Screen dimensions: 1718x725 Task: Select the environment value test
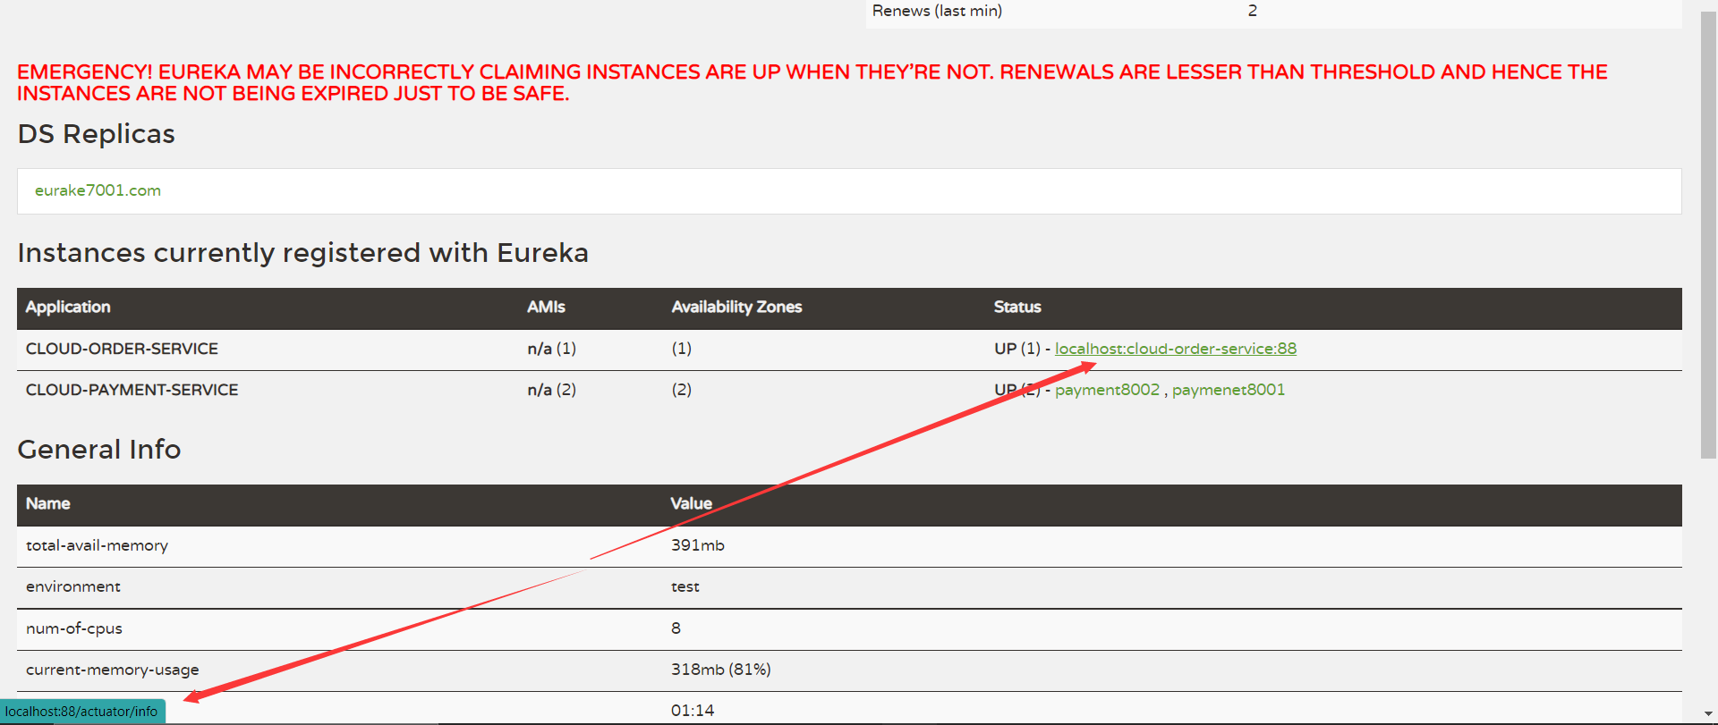click(685, 586)
